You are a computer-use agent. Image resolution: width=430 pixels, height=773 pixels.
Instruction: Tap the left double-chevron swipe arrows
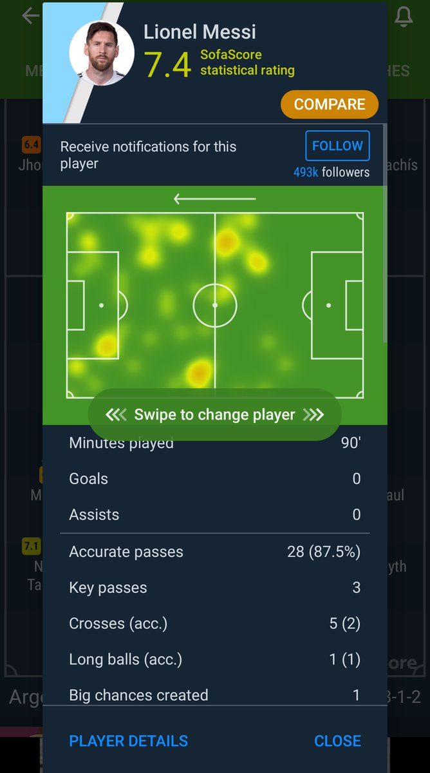click(116, 415)
